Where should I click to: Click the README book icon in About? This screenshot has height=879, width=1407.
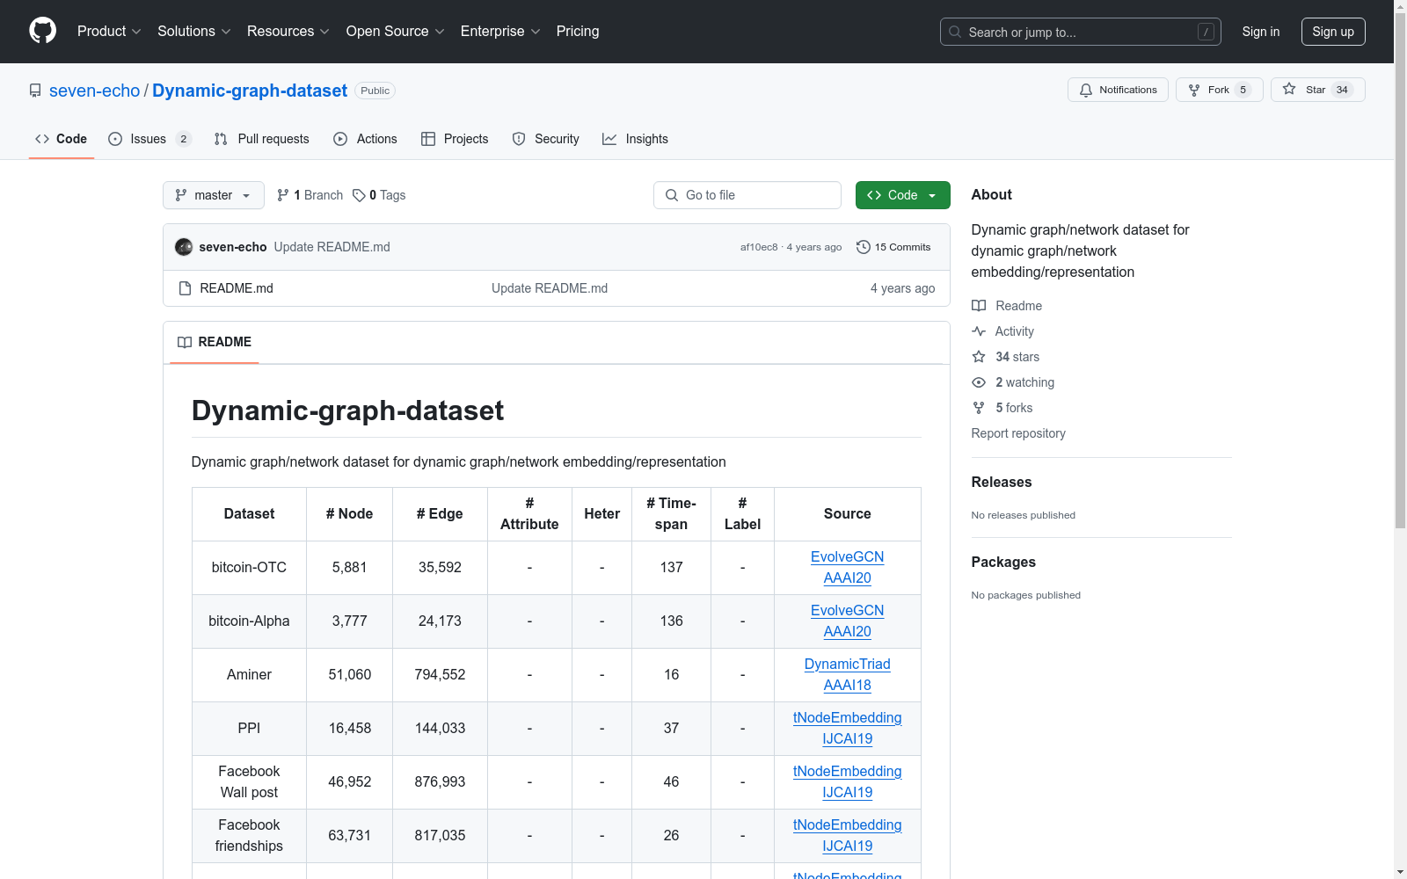tap(979, 306)
